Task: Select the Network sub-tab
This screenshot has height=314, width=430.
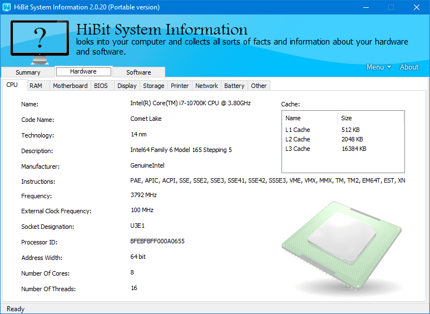Action: 206,86
